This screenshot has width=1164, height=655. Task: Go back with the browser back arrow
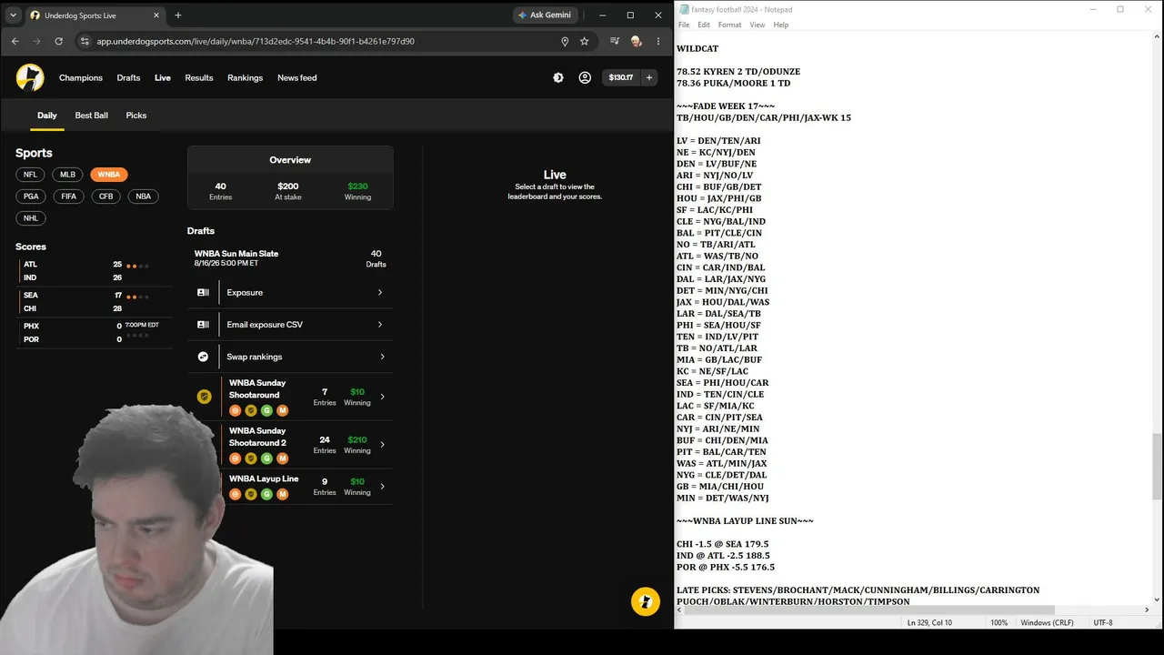pyautogui.click(x=15, y=41)
